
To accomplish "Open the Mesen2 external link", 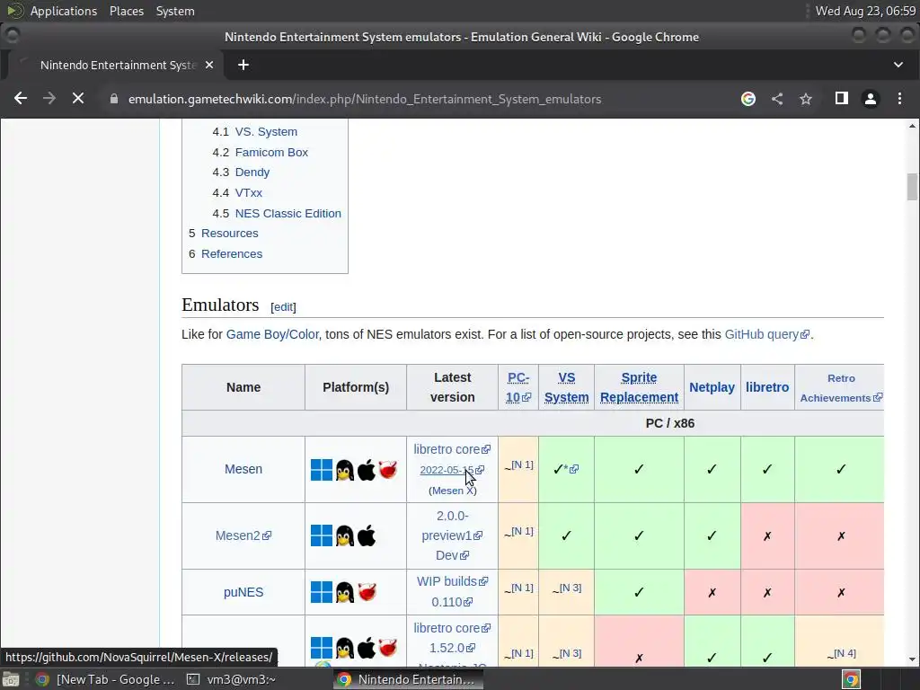I will click(243, 535).
